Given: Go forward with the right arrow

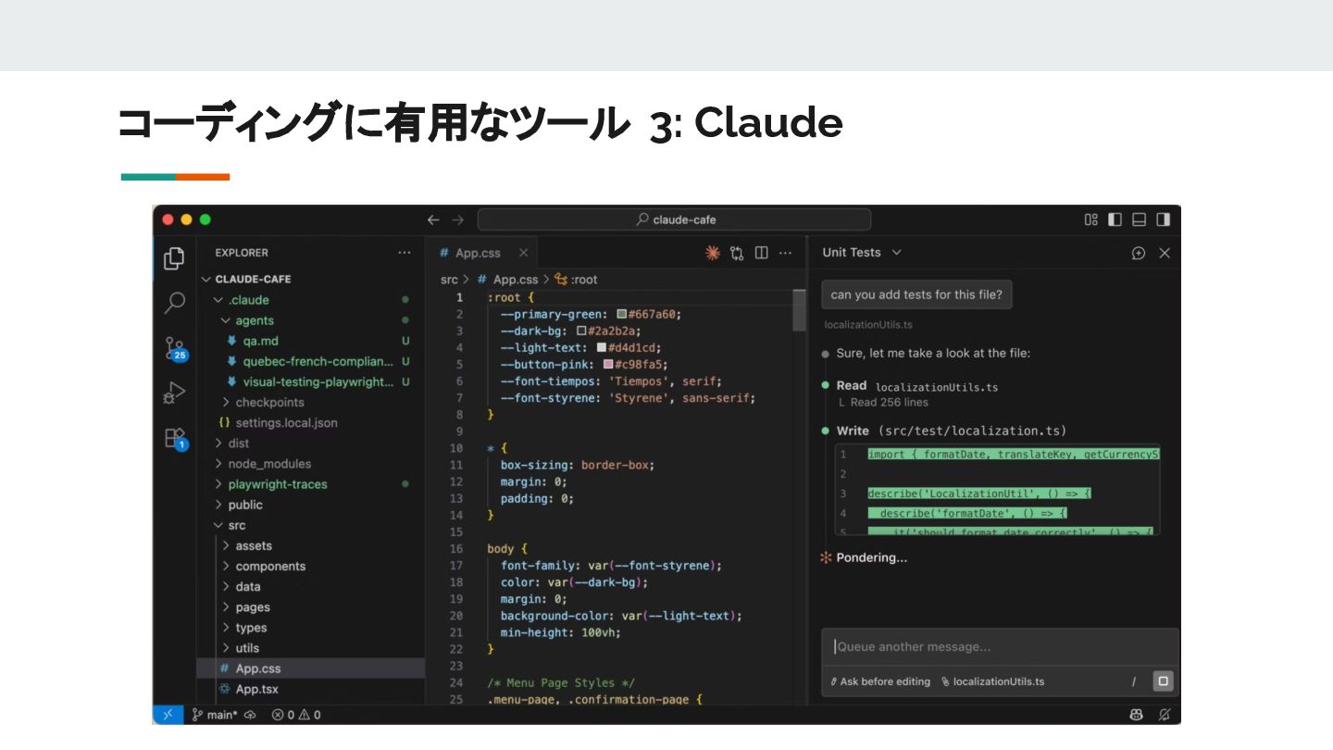Looking at the screenshot, I should coord(457,219).
